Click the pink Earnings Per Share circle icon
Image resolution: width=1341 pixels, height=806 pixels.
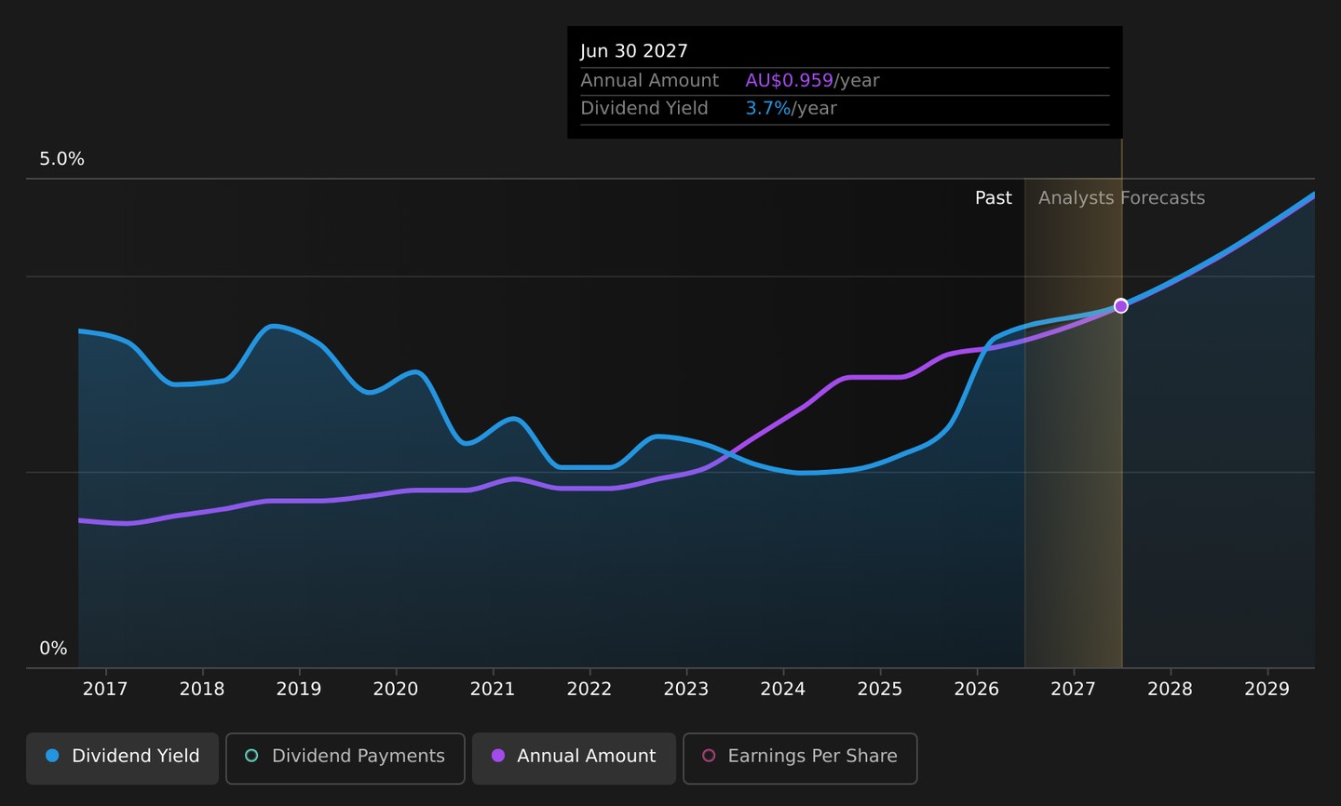[x=709, y=756]
